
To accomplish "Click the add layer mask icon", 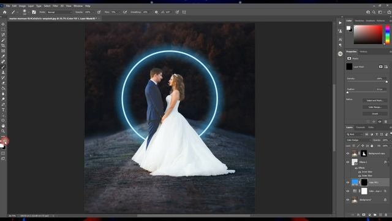I will click(x=364, y=215).
